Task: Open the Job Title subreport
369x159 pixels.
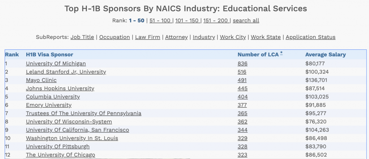Action: pos(82,37)
